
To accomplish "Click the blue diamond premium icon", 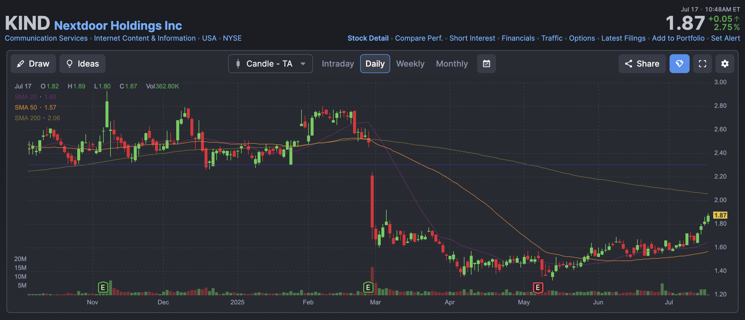I will (x=679, y=64).
